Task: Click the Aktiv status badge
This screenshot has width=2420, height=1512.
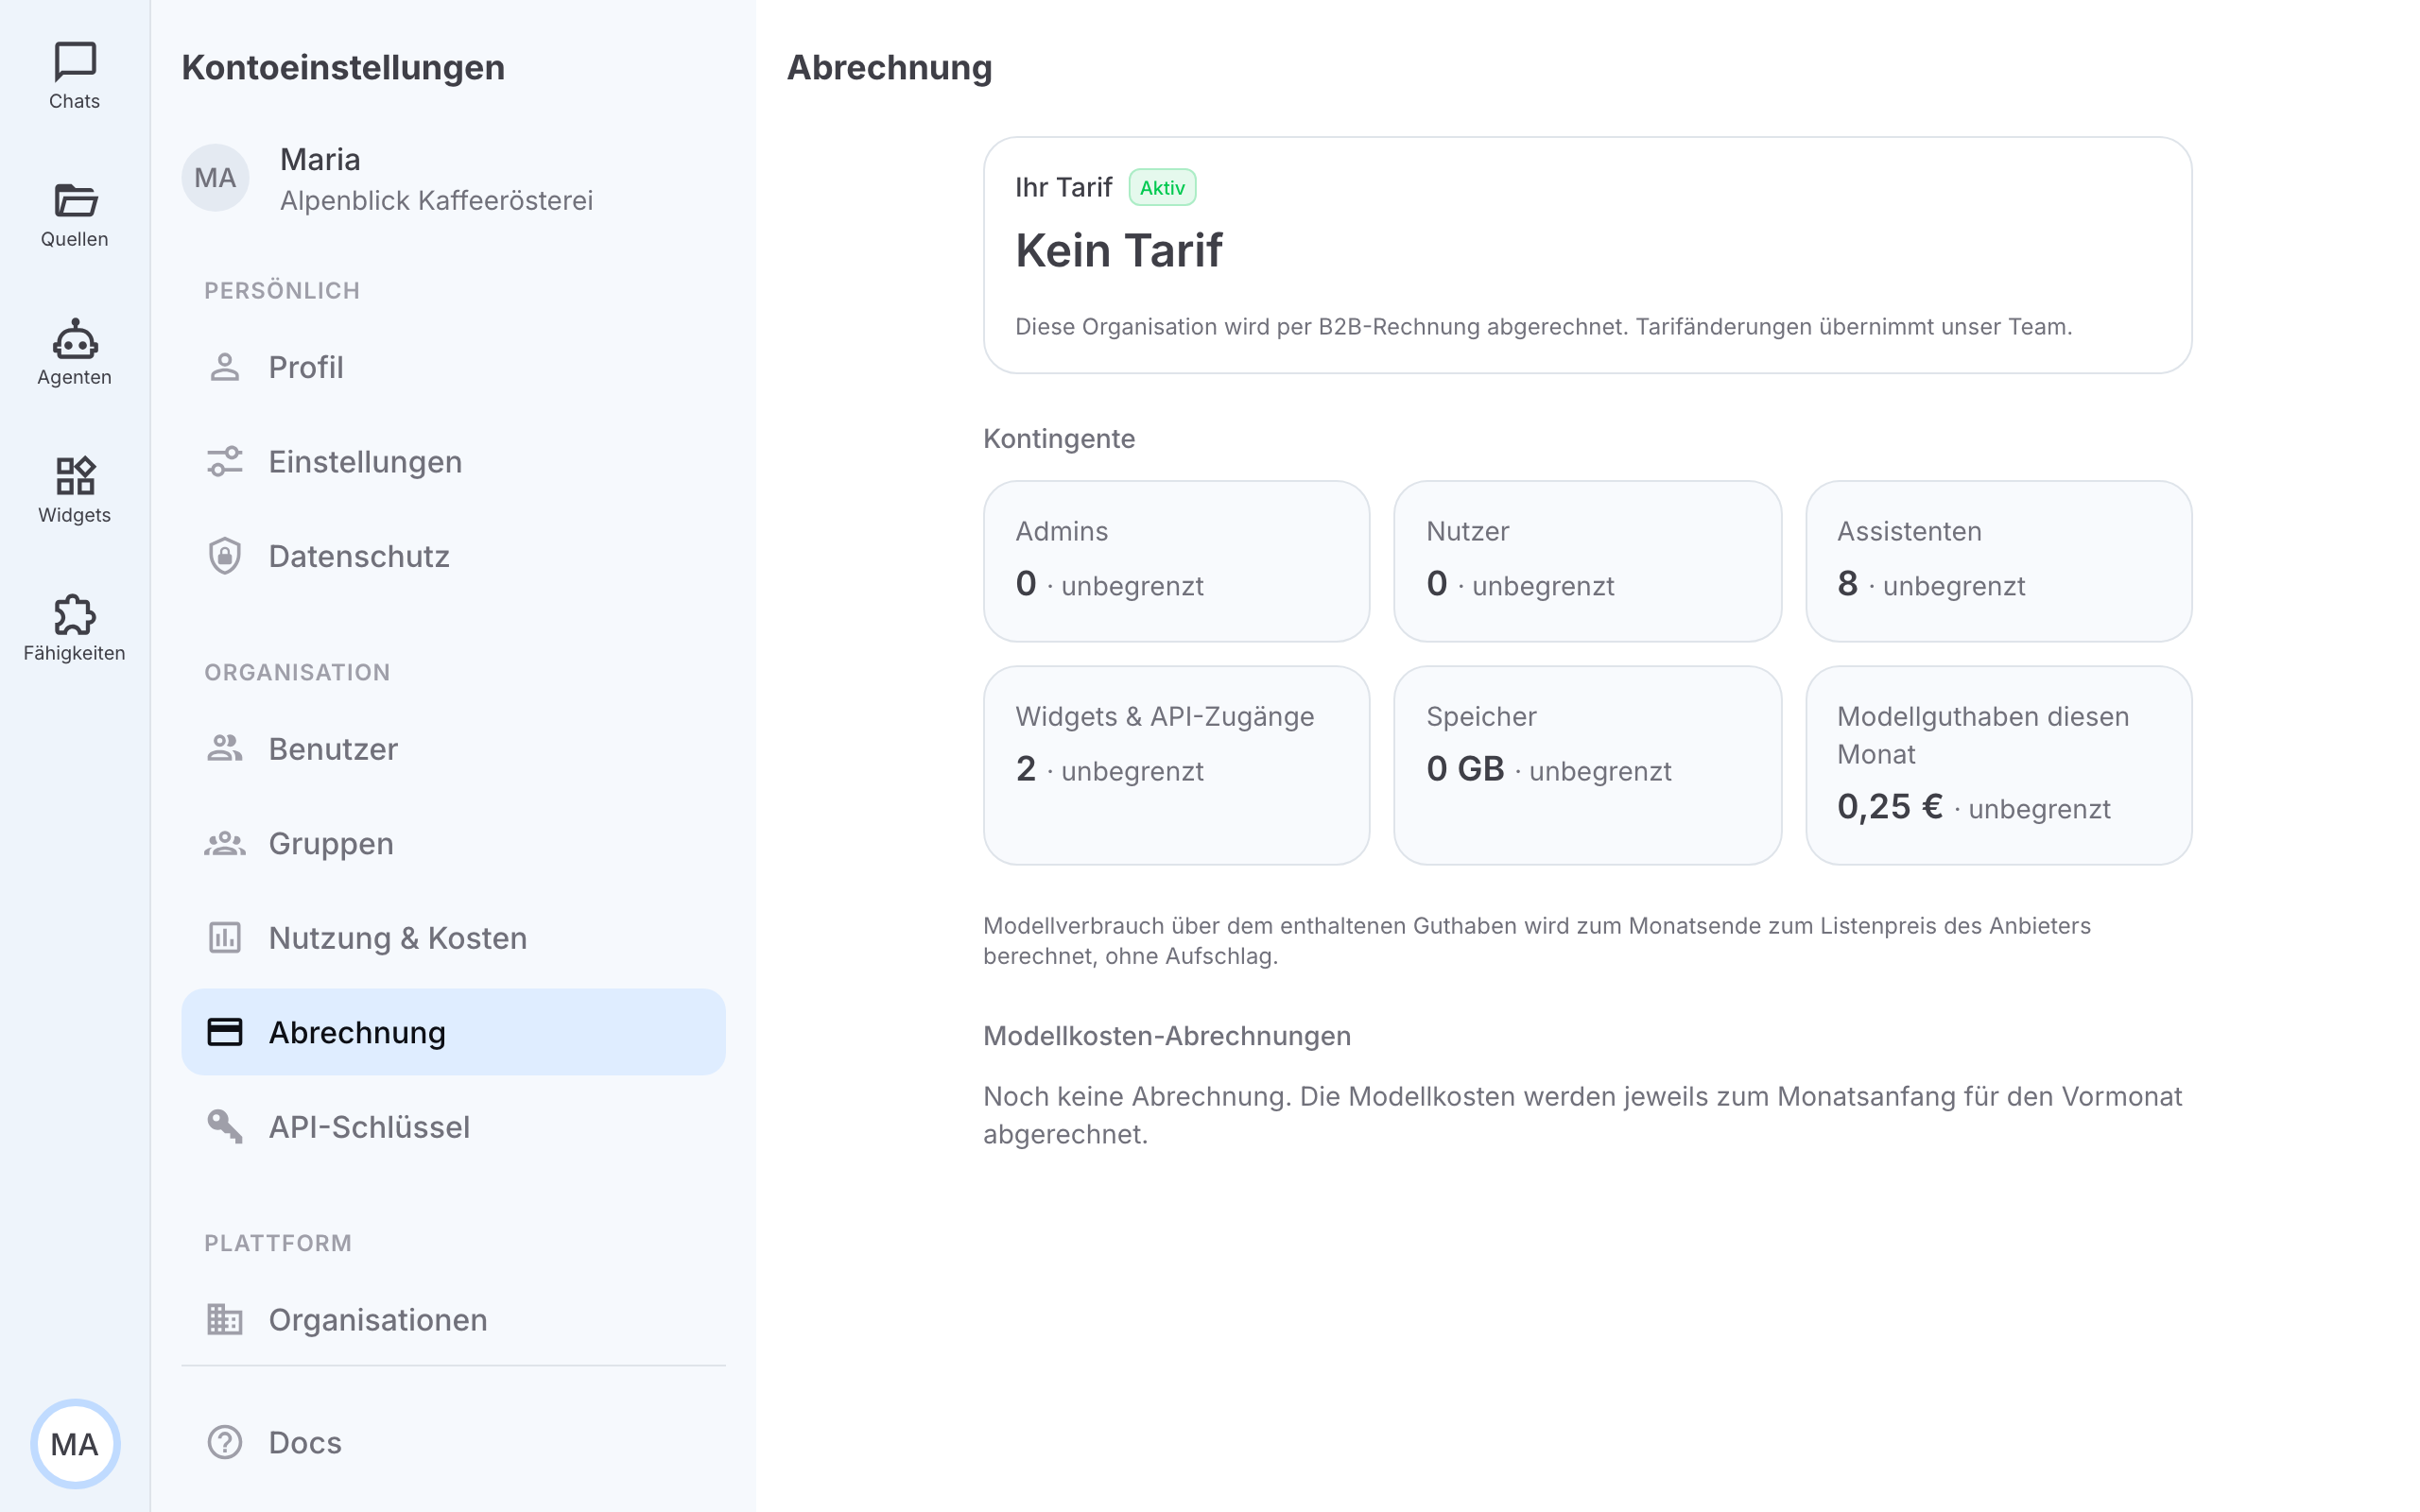Action: [x=1162, y=187]
